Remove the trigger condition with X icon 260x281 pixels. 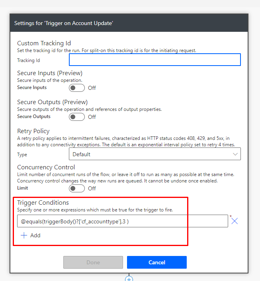(x=235, y=221)
